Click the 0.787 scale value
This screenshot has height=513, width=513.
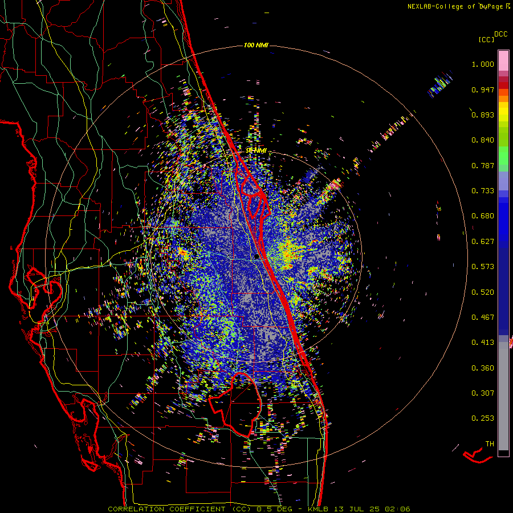coord(483,165)
